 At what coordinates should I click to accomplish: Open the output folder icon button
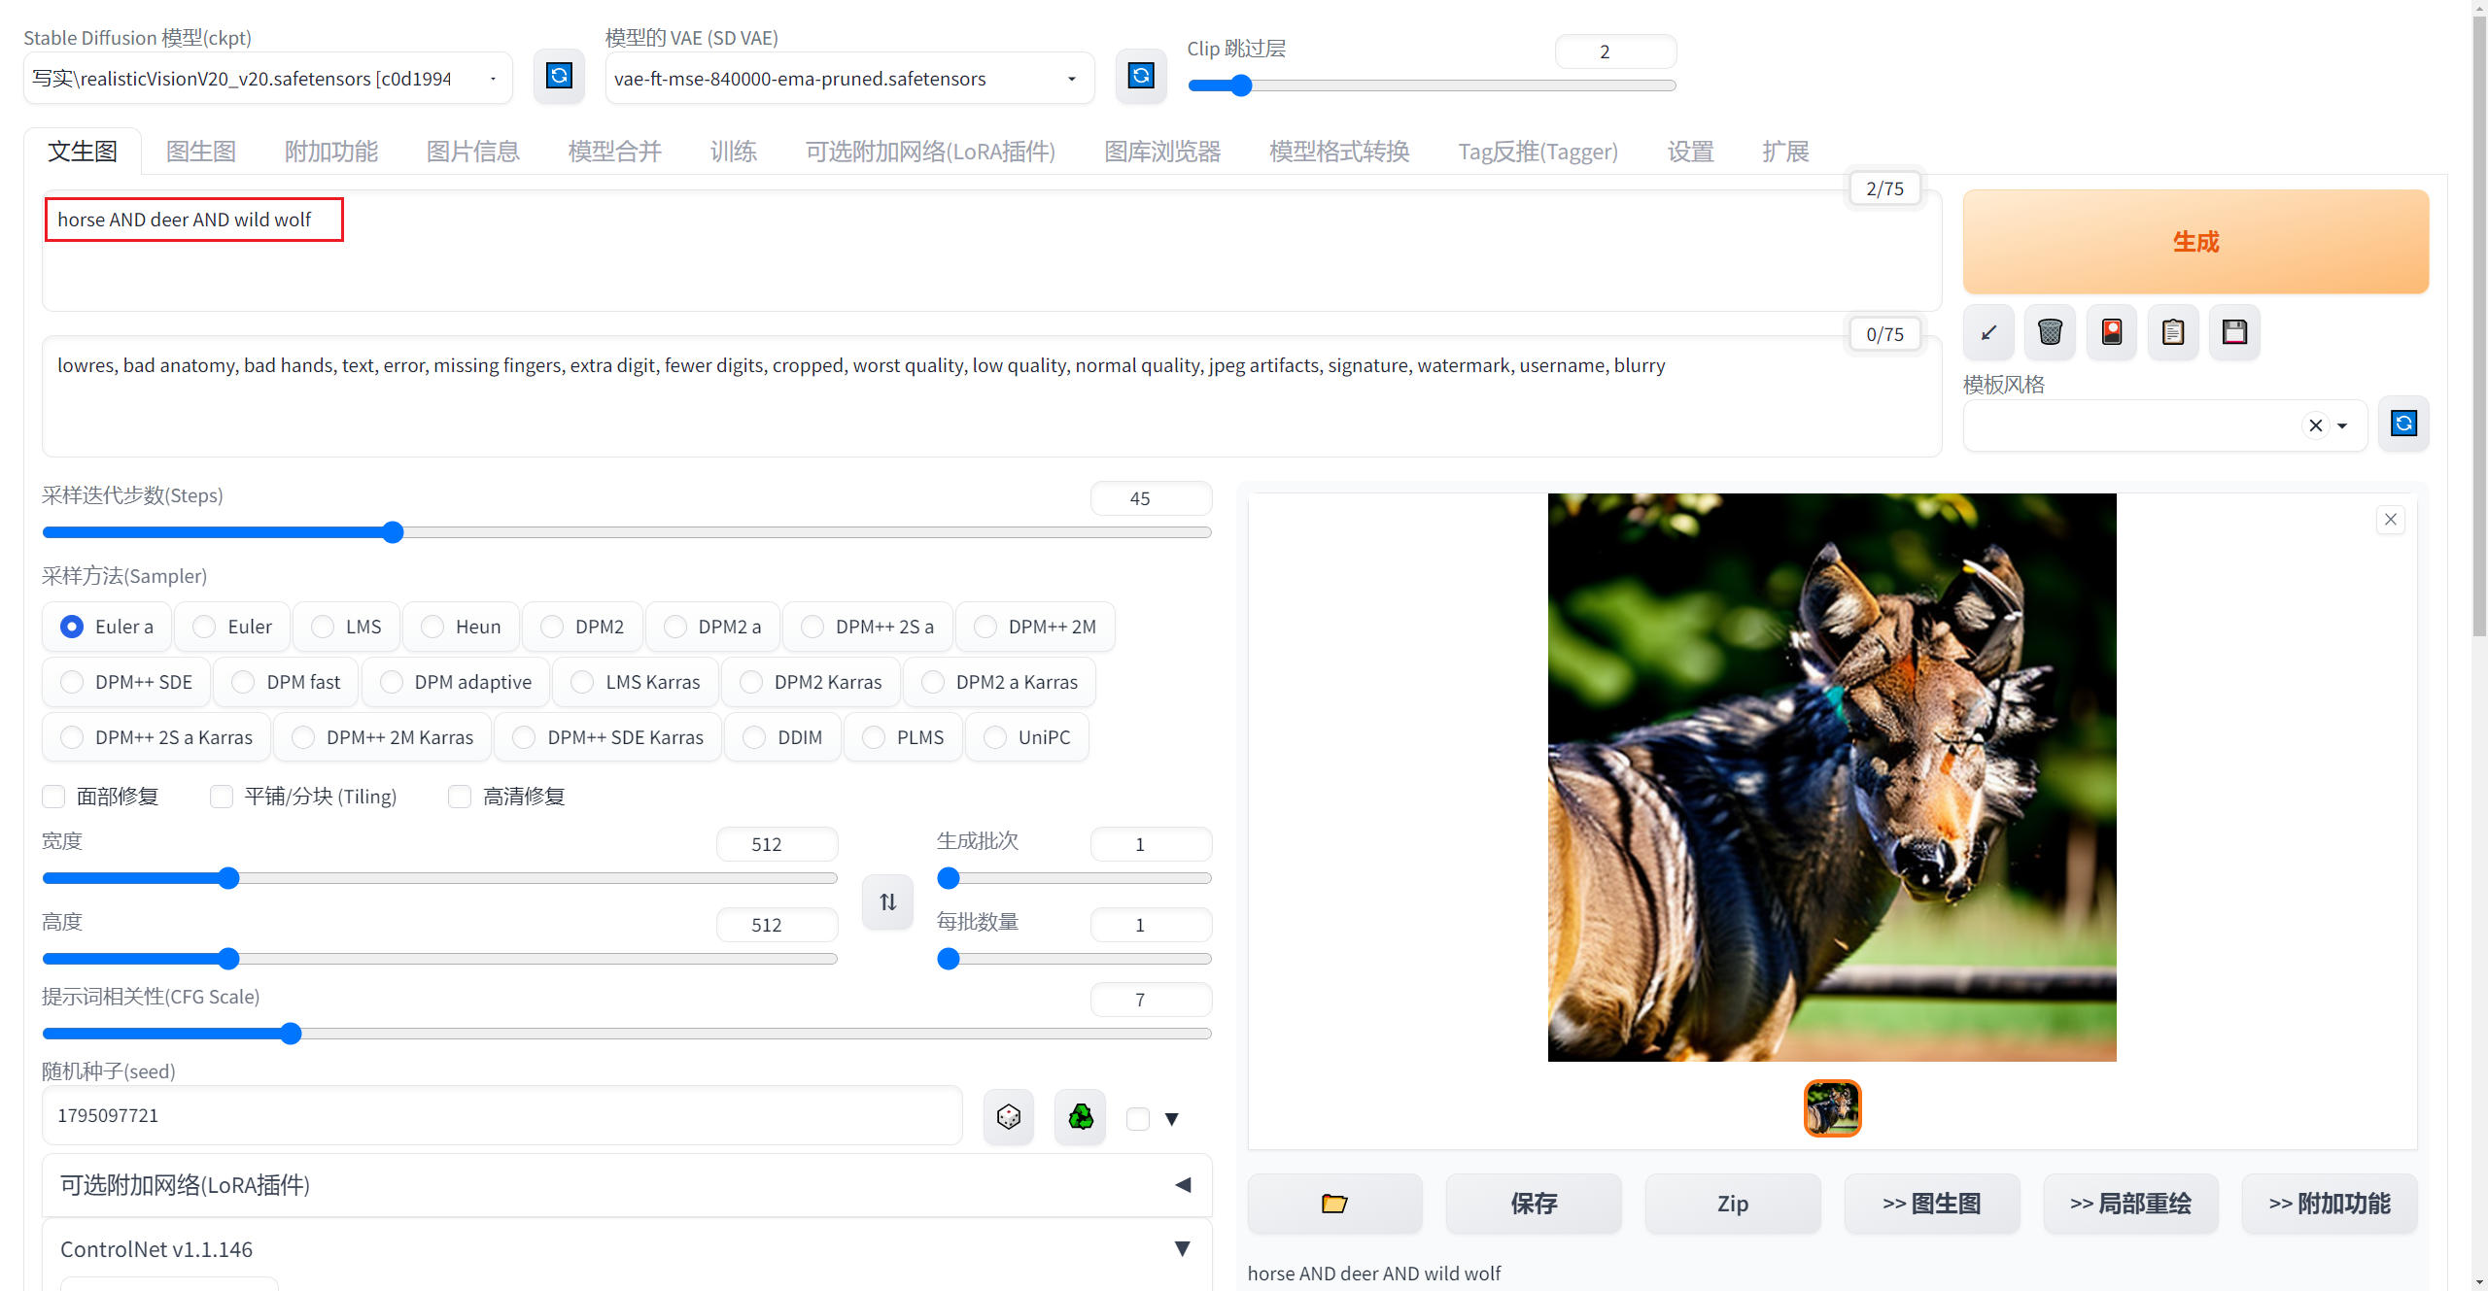[x=1334, y=1204]
